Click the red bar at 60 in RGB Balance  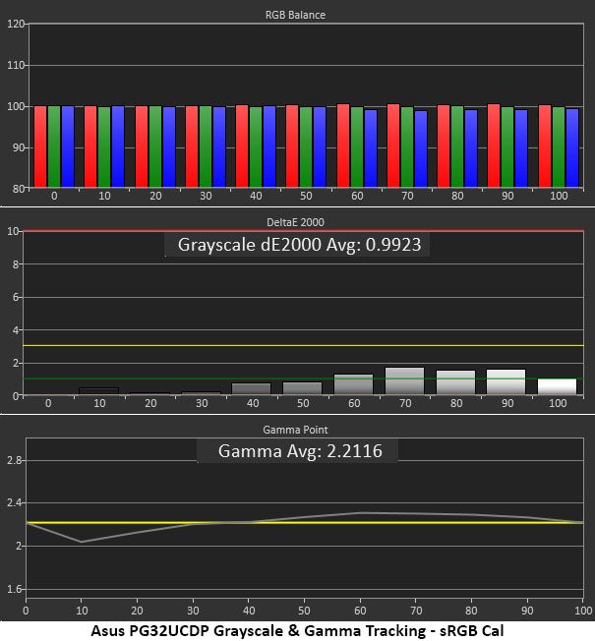point(343,146)
